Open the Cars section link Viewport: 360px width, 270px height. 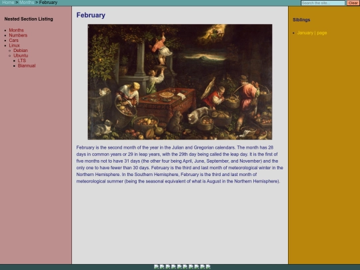[x=14, y=41]
